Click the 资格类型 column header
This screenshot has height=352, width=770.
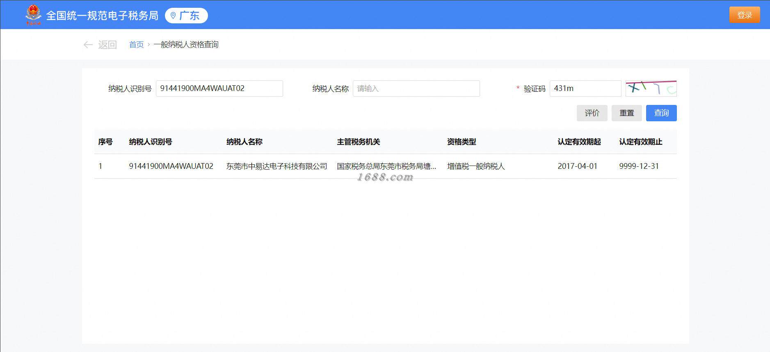coord(462,142)
